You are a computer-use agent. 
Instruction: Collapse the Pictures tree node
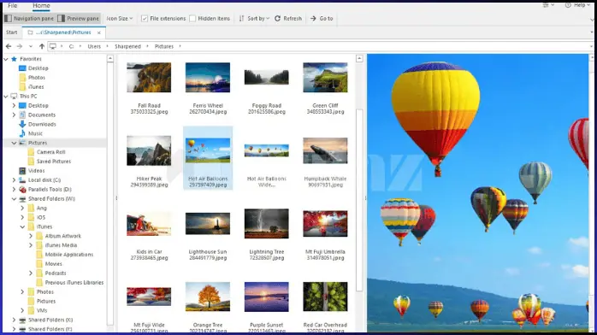tap(14, 143)
